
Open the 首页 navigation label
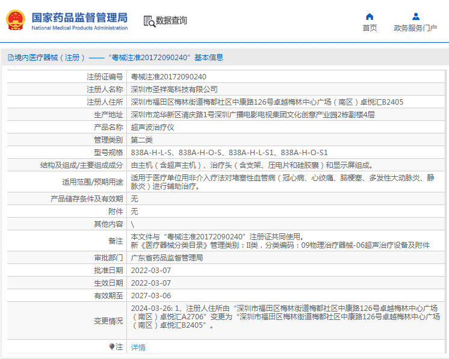(370, 28)
